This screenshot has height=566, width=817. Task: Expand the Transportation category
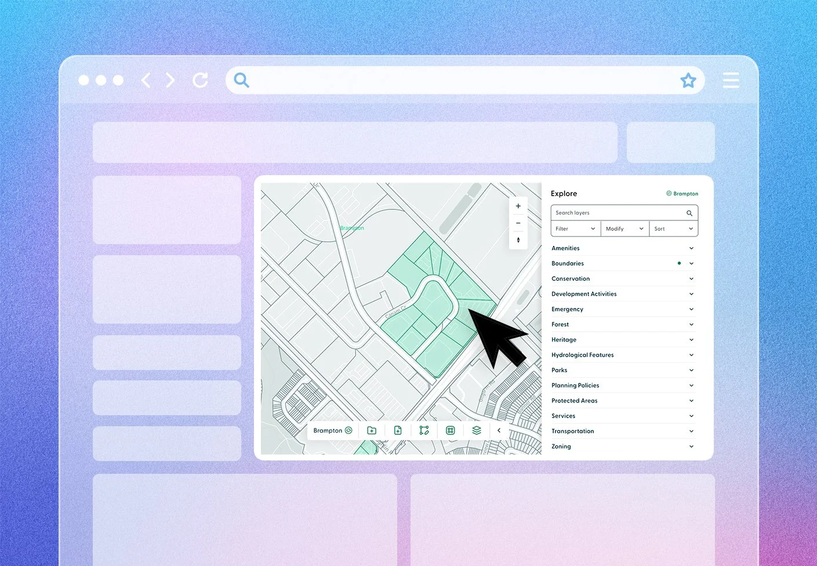[x=623, y=431]
